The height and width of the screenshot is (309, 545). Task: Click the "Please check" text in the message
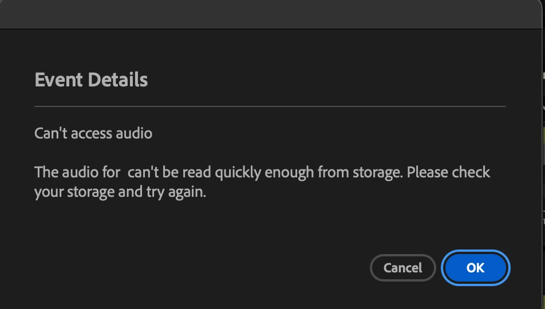(x=448, y=172)
